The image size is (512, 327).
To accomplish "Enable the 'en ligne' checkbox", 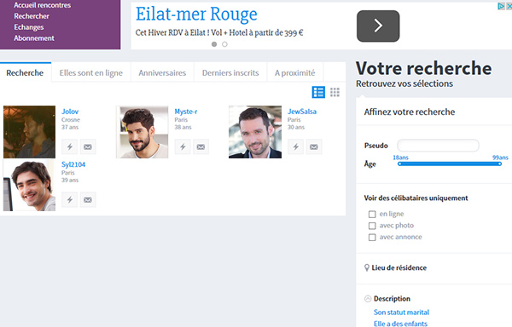I will click(372, 214).
